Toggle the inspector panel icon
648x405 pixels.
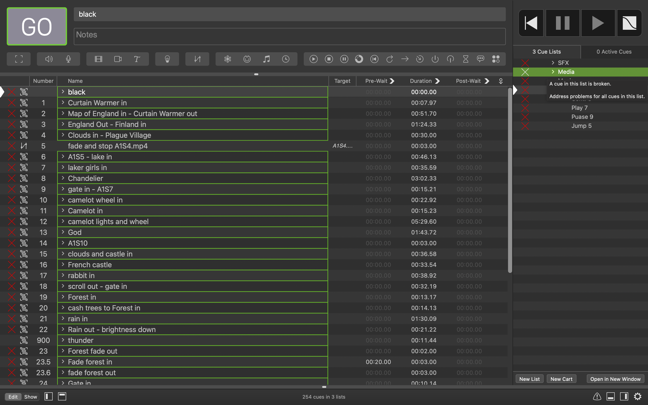611,396
